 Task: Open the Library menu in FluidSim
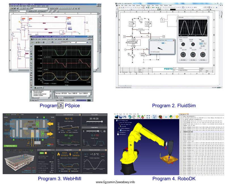click(x=157, y=5)
